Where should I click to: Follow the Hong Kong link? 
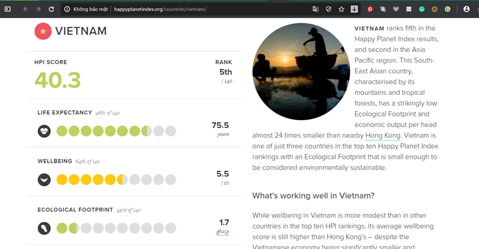tap(383, 136)
